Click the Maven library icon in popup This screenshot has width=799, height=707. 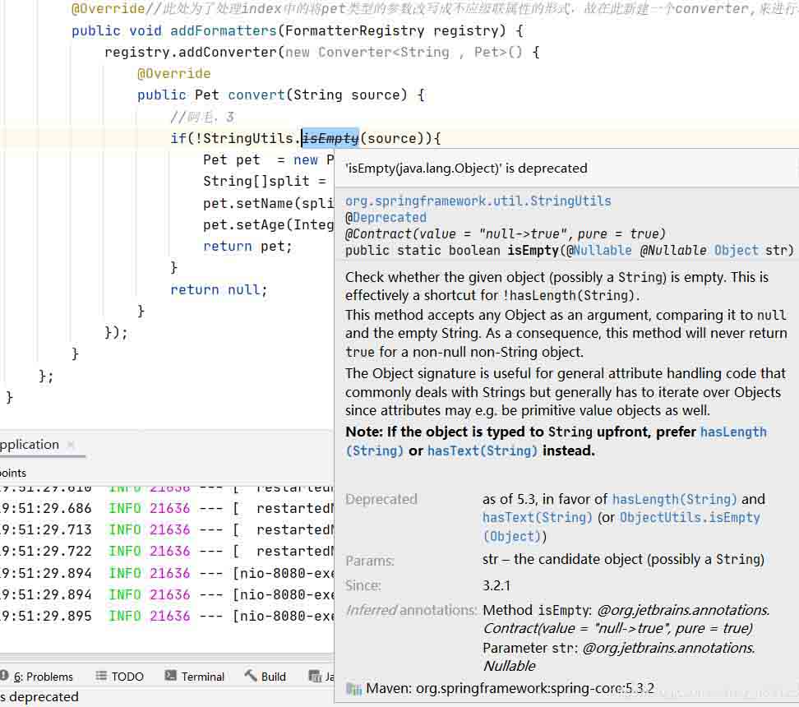[353, 688]
